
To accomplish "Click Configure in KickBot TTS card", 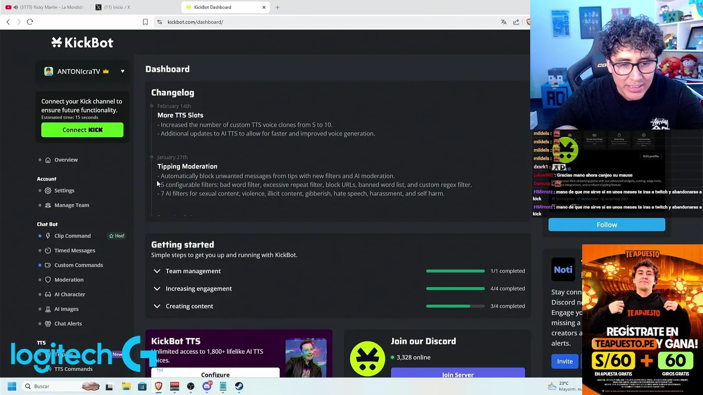I will pos(215,374).
